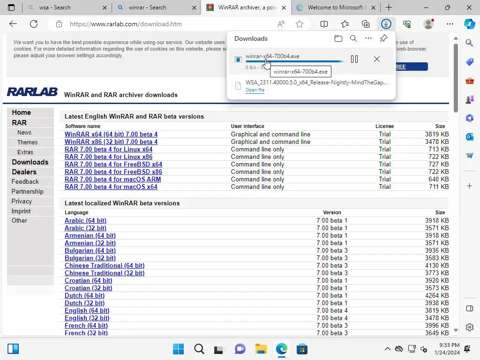Click the download progress bar for winrar
The height and width of the screenshot is (360, 480).
(294, 61)
